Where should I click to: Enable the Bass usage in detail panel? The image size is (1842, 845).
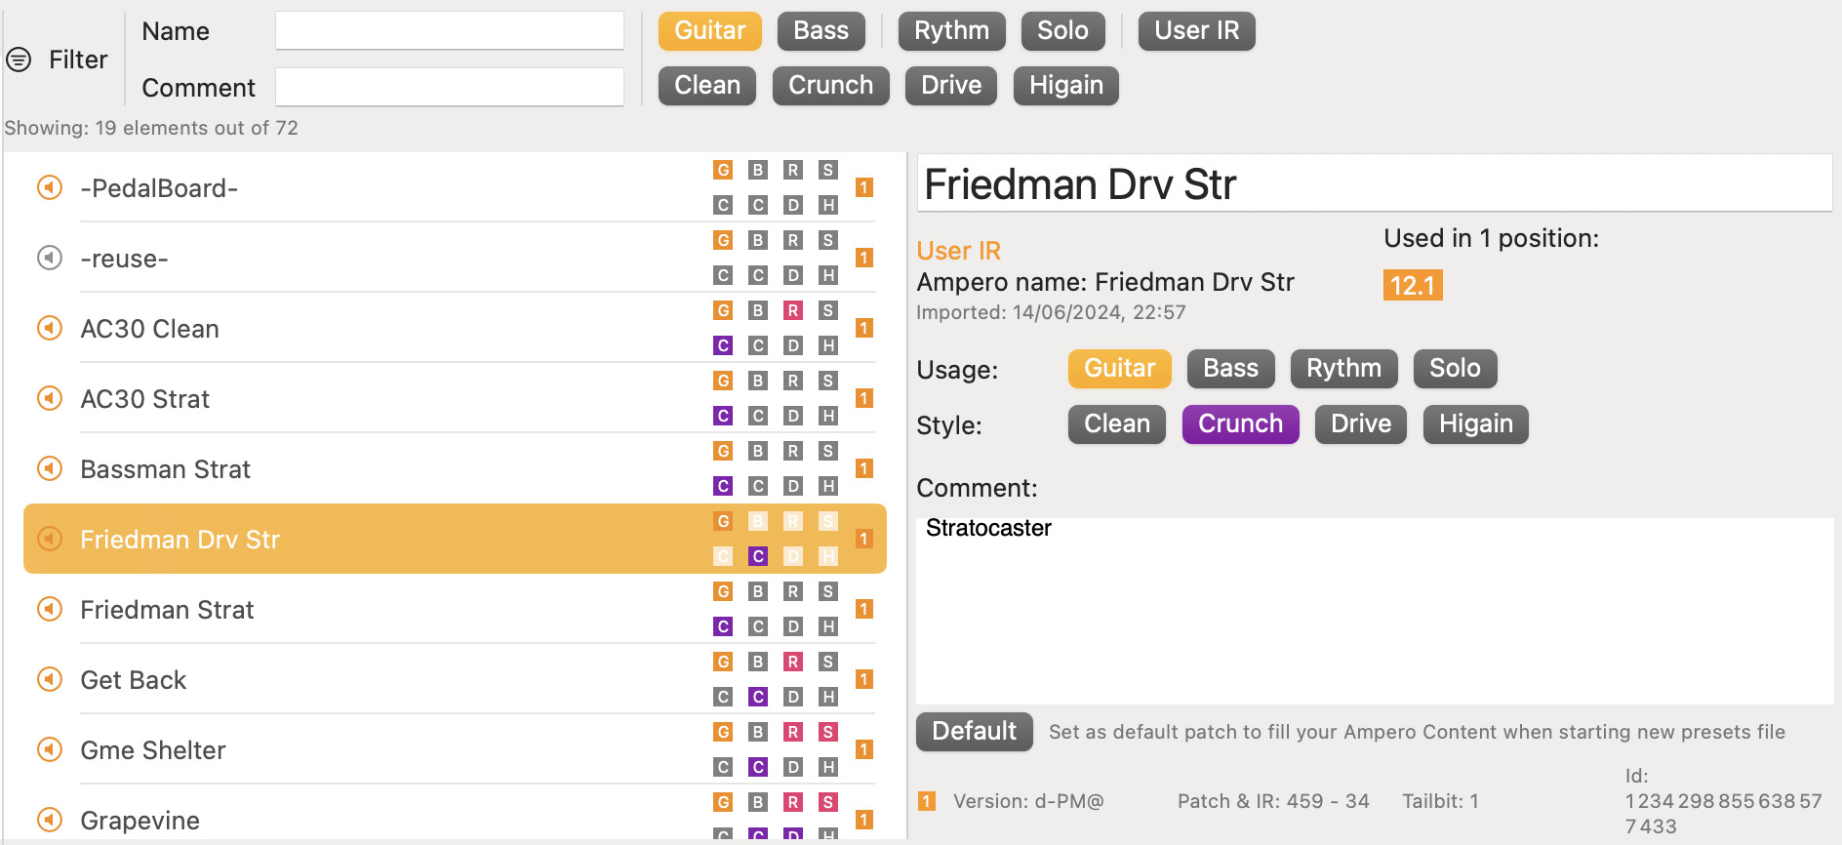pyautogui.click(x=1230, y=369)
